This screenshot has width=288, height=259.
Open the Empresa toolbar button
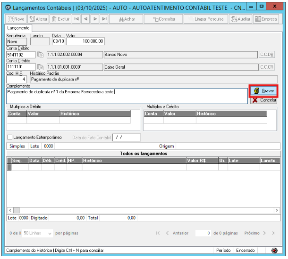(266, 19)
